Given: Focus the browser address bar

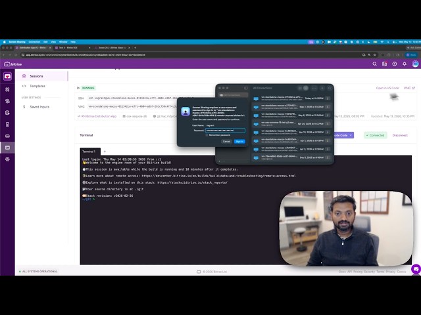Looking at the screenshot, I should click(188, 55).
